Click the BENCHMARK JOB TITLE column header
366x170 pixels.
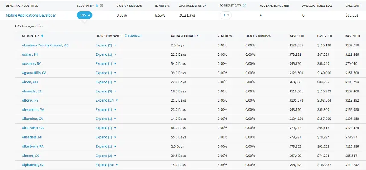coord(22,6)
